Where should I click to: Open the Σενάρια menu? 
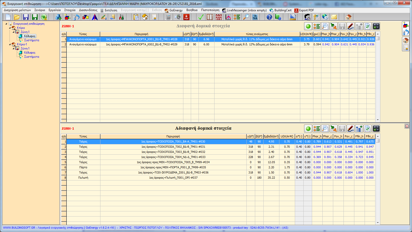40,10
